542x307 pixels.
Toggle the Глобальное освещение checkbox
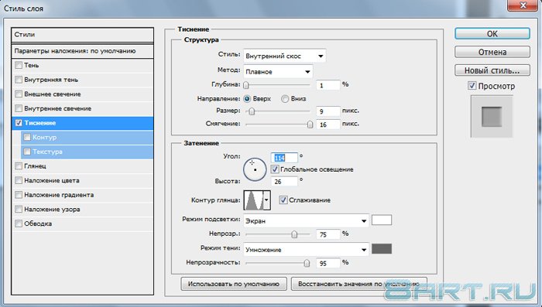[x=275, y=169]
